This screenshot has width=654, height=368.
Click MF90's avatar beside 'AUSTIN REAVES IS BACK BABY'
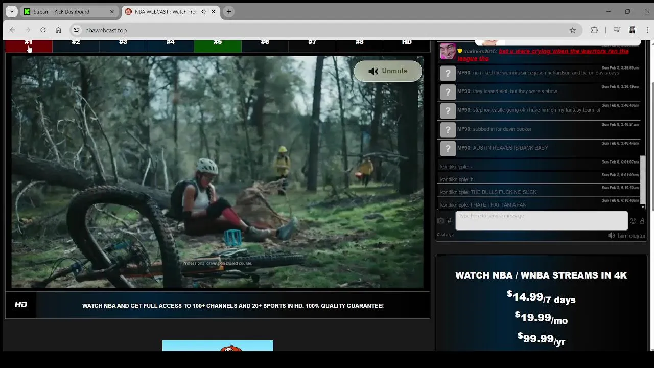coord(448,148)
